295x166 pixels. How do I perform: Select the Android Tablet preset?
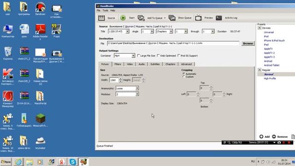[x=271, y=65]
